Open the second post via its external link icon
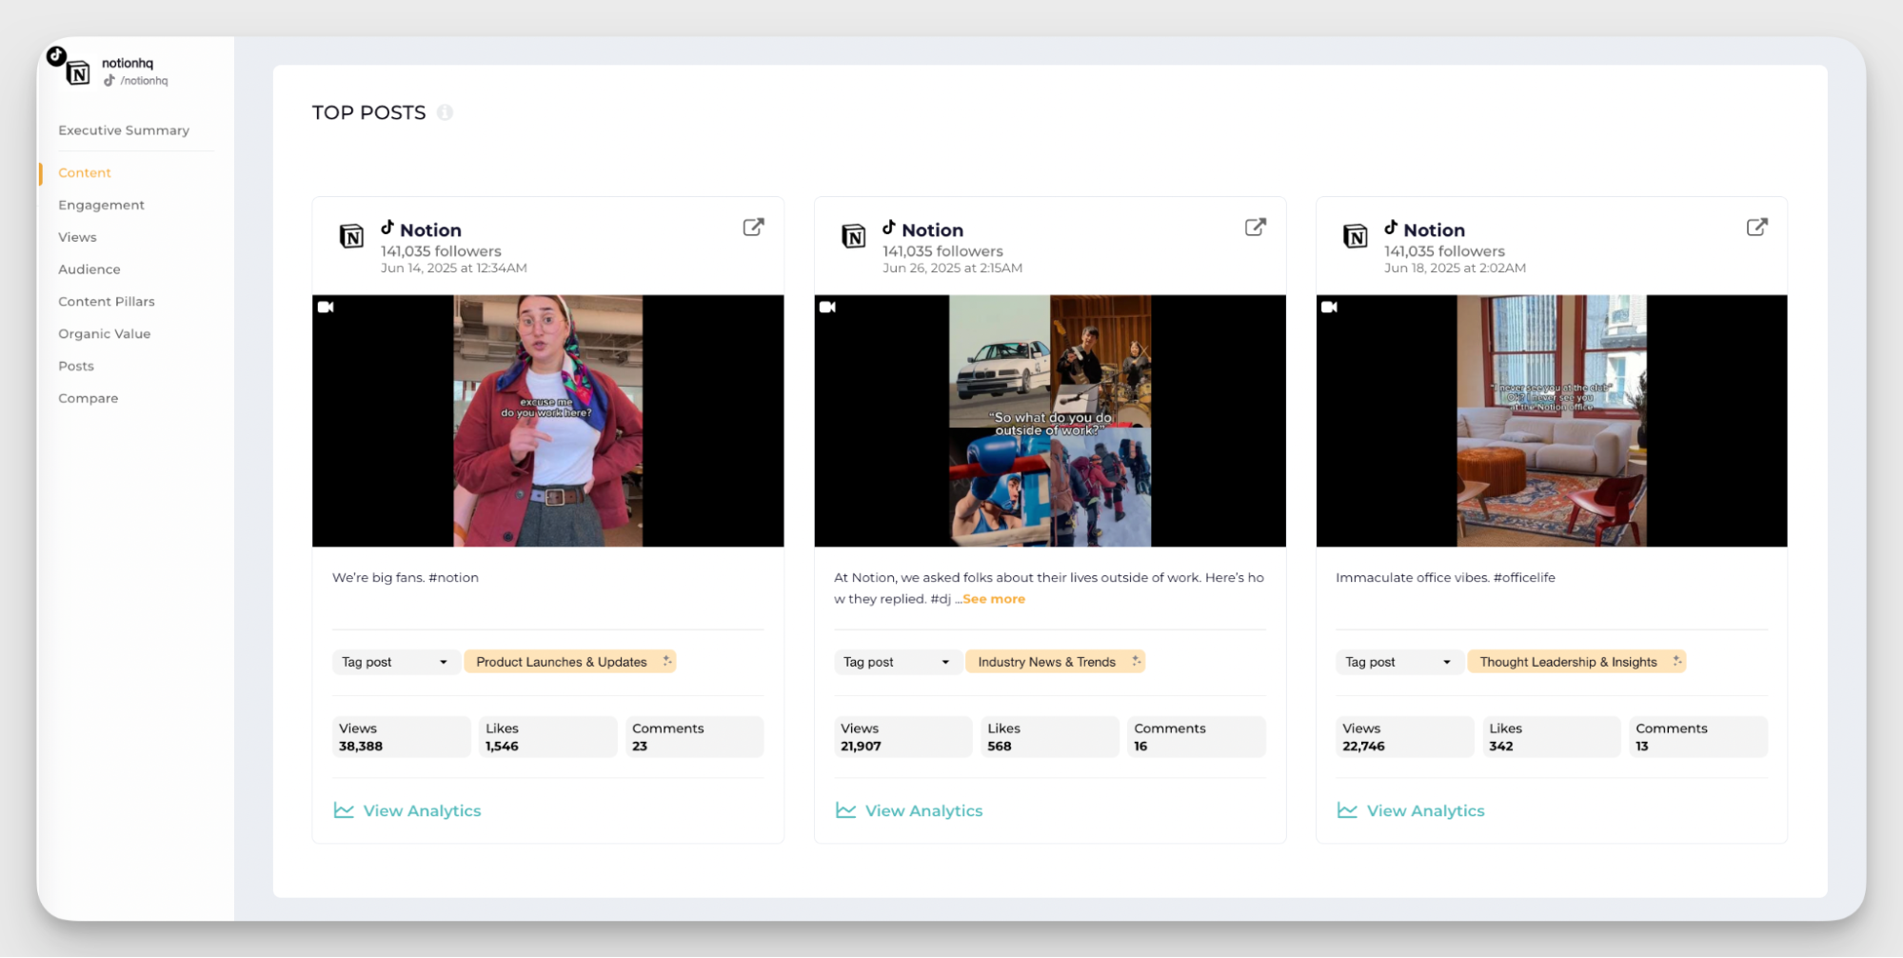1903x958 pixels. click(1255, 227)
